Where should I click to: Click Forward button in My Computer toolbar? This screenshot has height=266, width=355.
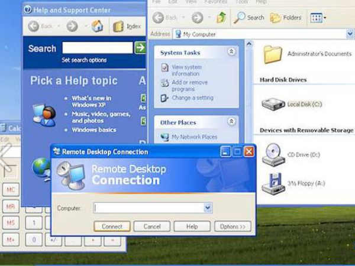click(197, 18)
